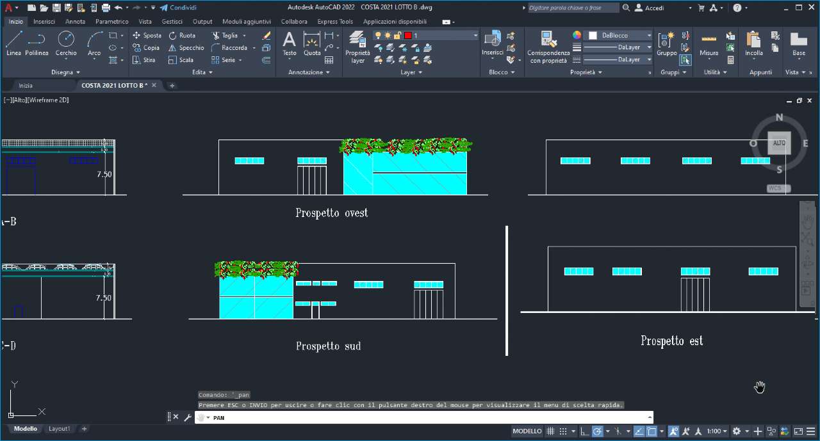
Task: Click the WCS coordinate system button
Action: pos(778,188)
